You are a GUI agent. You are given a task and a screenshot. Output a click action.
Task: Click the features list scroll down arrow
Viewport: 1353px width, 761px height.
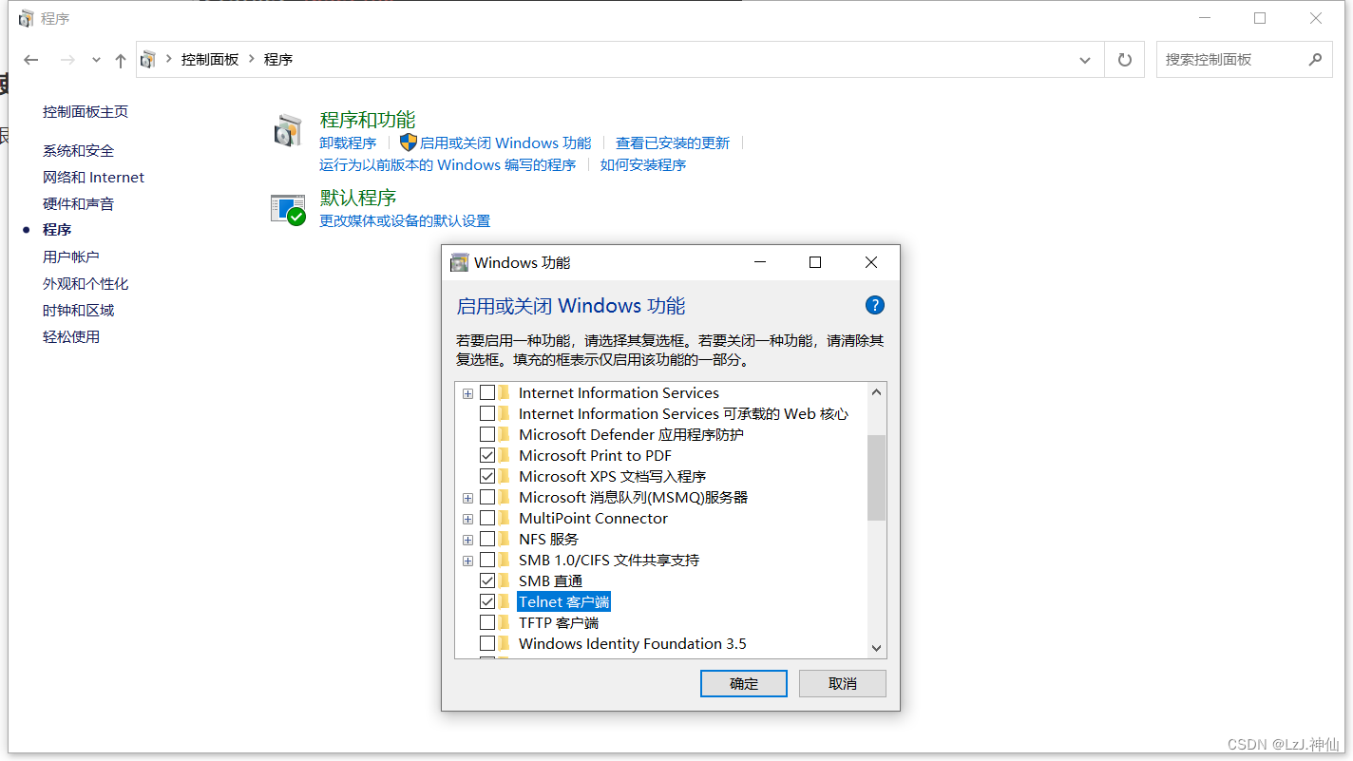[876, 647]
